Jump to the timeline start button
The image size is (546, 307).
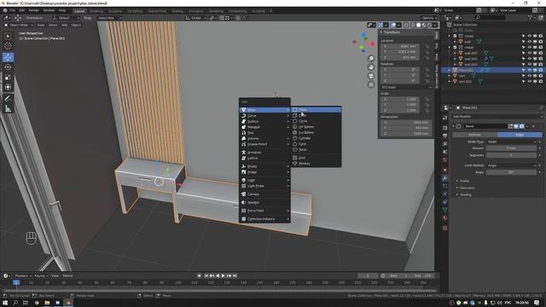coord(206,275)
